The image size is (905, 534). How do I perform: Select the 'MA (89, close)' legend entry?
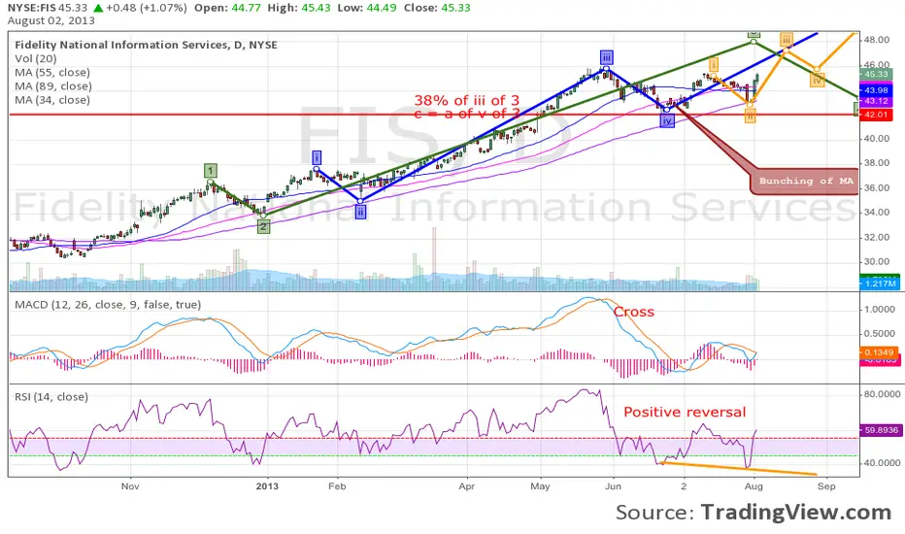pos(53,86)
